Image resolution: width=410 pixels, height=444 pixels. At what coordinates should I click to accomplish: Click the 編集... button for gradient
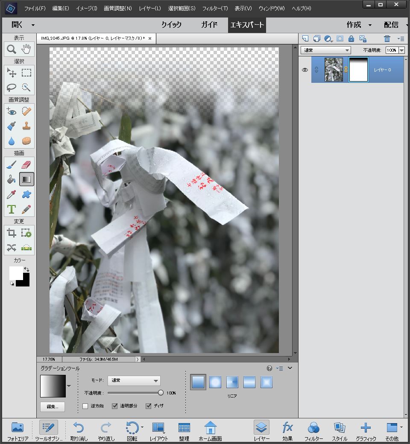[53, 406]
